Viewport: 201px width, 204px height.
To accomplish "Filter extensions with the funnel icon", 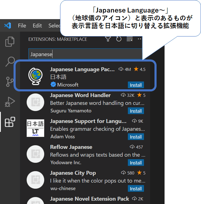I will coord(108,39).
